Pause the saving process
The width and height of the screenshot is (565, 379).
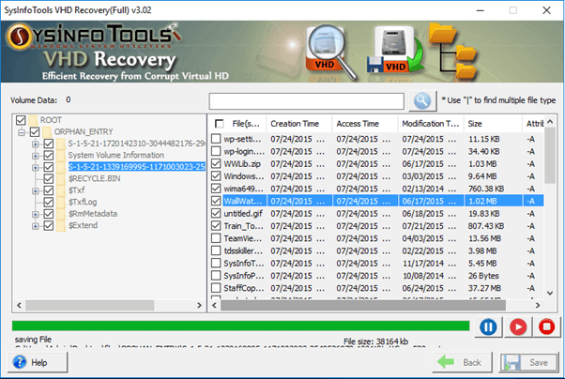click(488, 326)
